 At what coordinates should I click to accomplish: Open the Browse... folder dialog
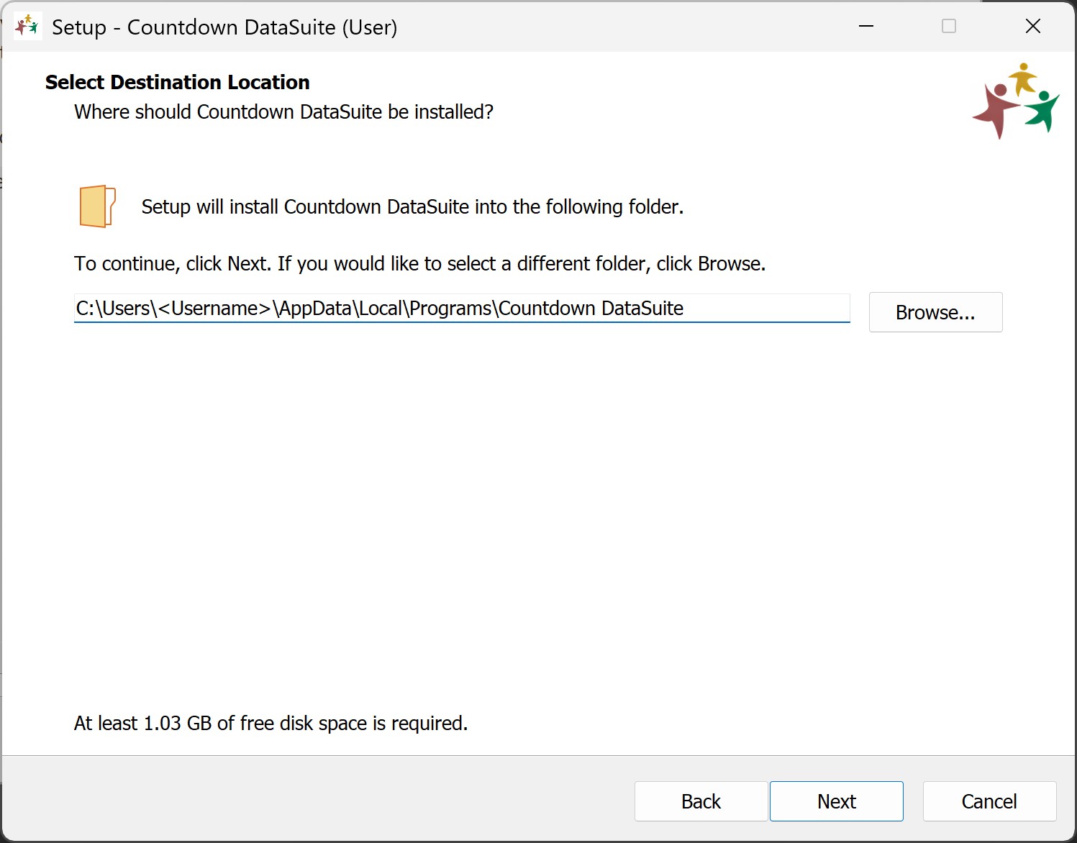click(935, 312)
